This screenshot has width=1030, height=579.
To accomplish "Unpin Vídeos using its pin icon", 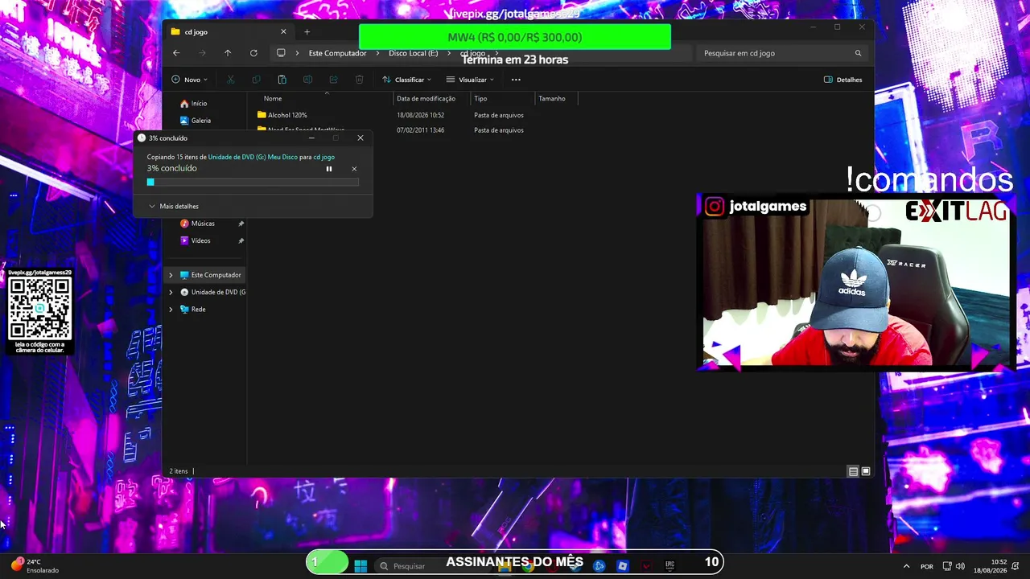I will [241, 240].
